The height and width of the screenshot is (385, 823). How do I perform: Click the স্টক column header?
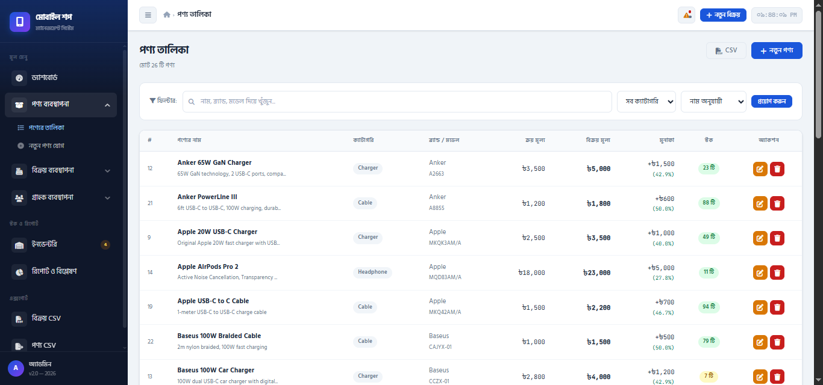tap(709, 140)
